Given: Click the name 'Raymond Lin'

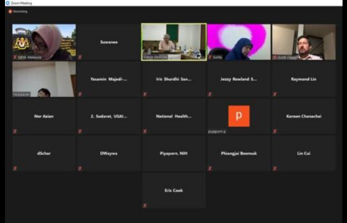Looking at the screenshot, I should tap(303, 79).
